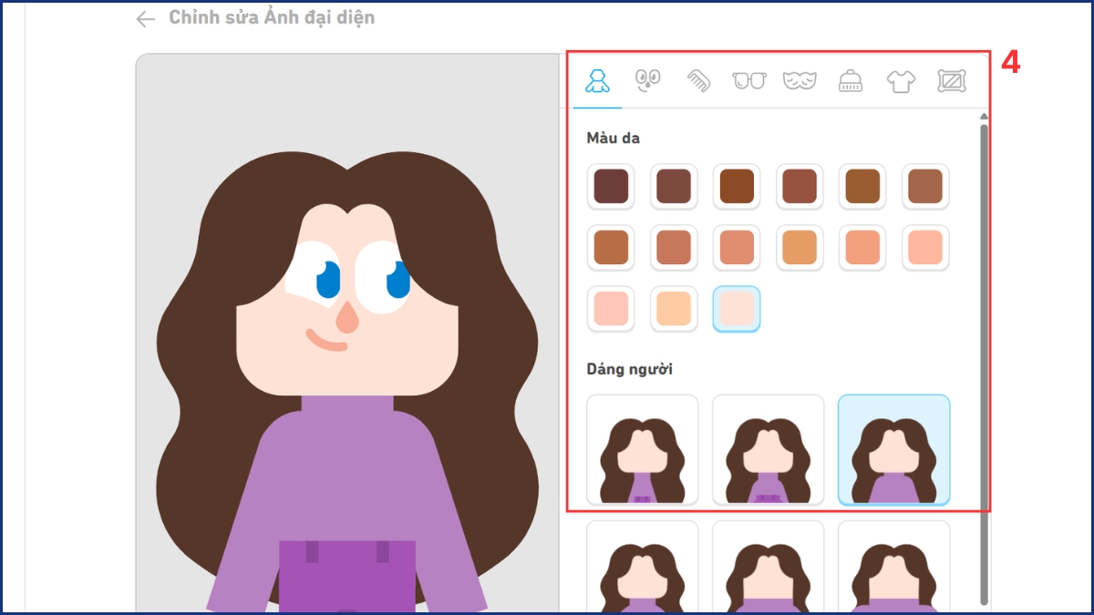Select the background frame tab icon
1094x615 pixels.
[952, 81]
